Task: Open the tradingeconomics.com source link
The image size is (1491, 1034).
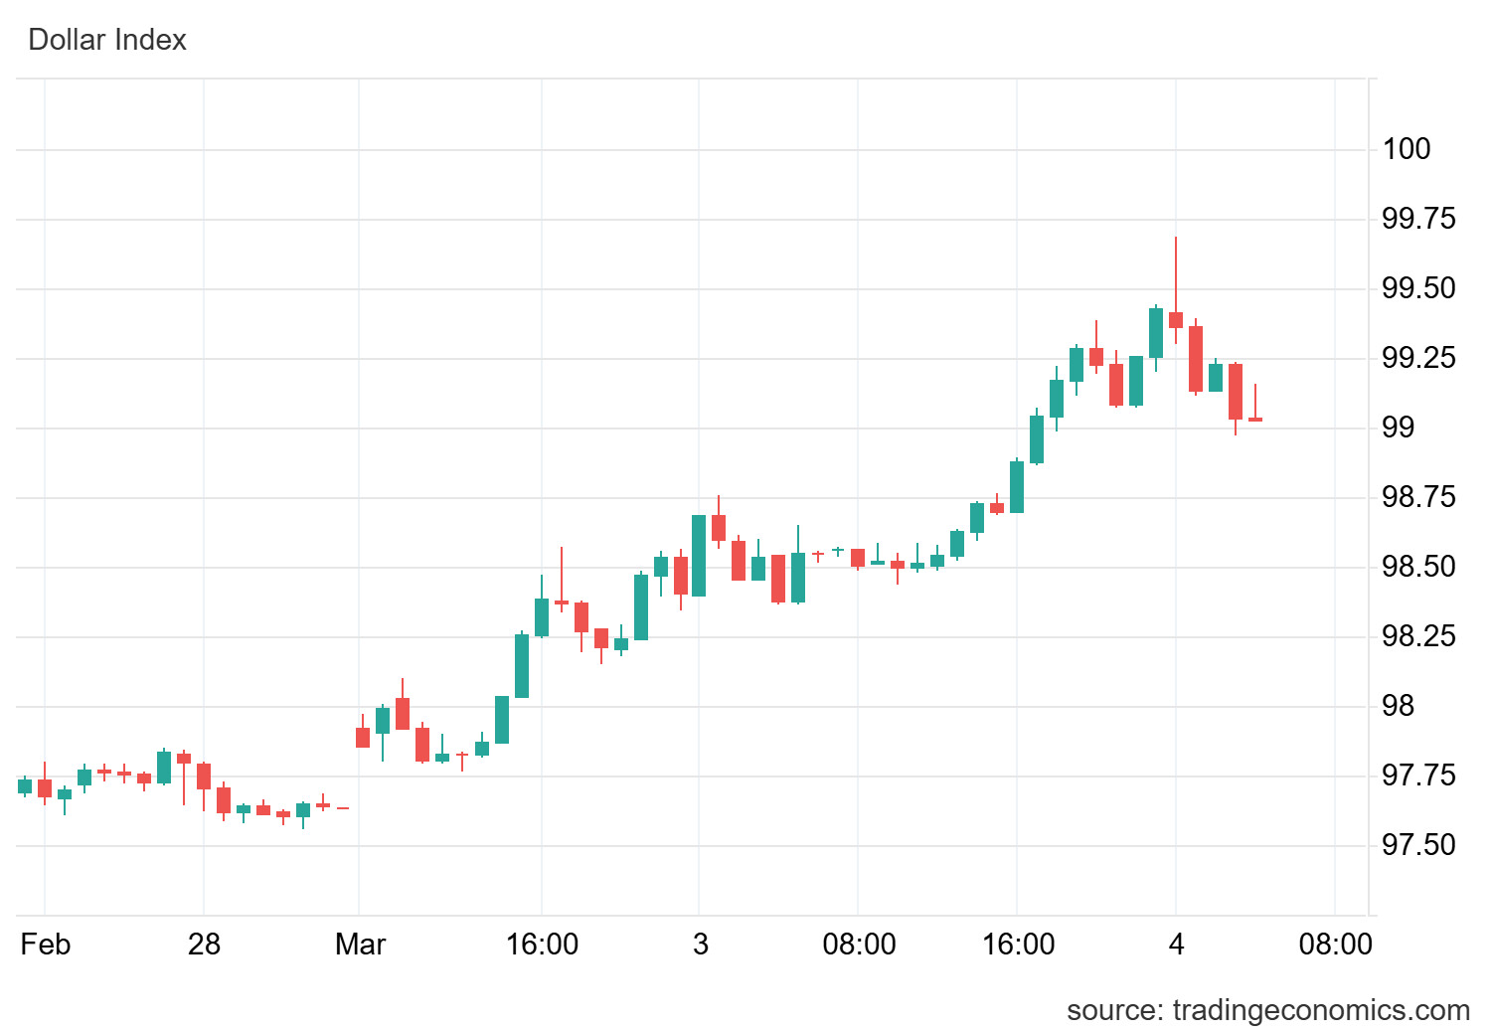Action: (1267, 1010)
